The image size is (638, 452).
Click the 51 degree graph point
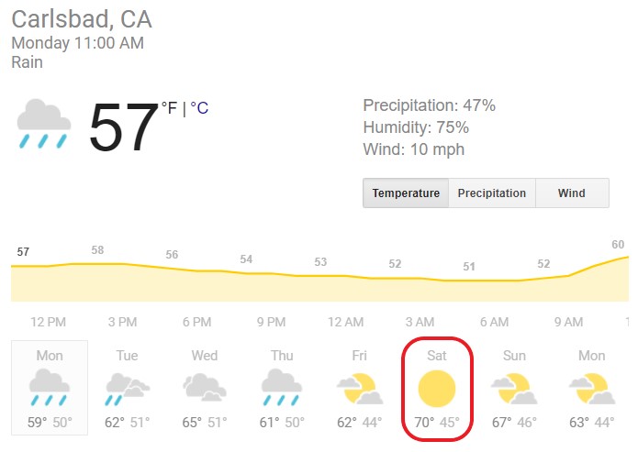(469, 267)
